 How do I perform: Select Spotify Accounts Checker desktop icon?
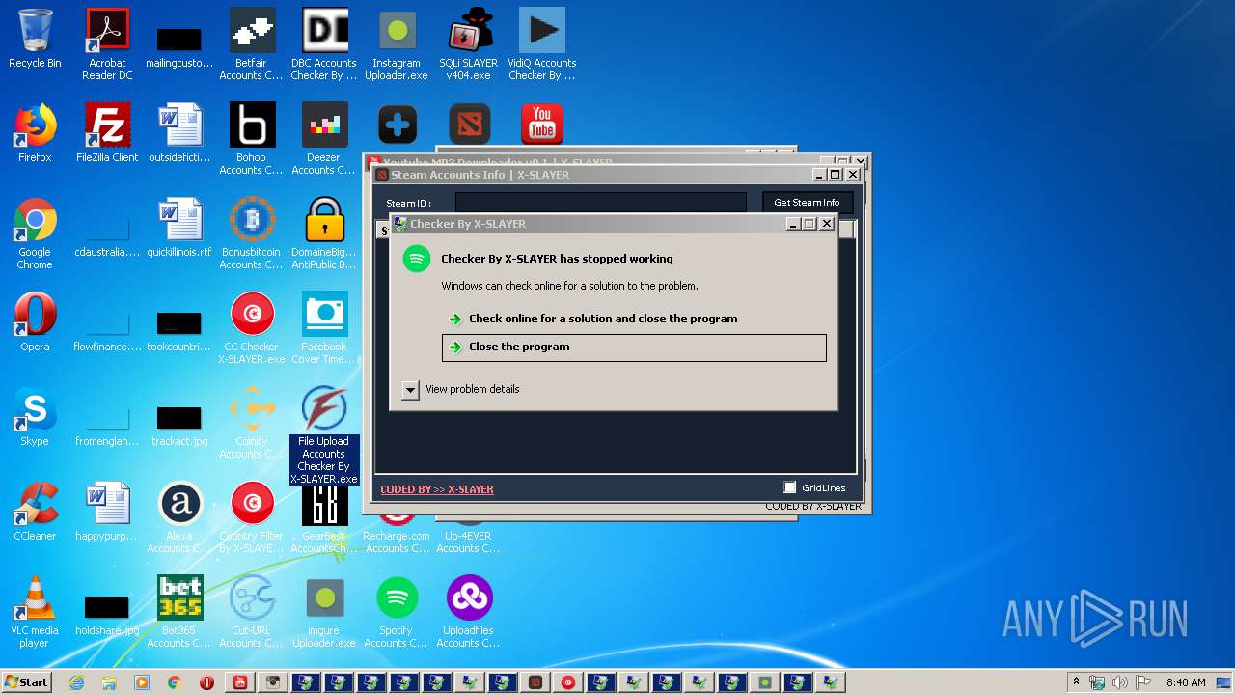397,611
